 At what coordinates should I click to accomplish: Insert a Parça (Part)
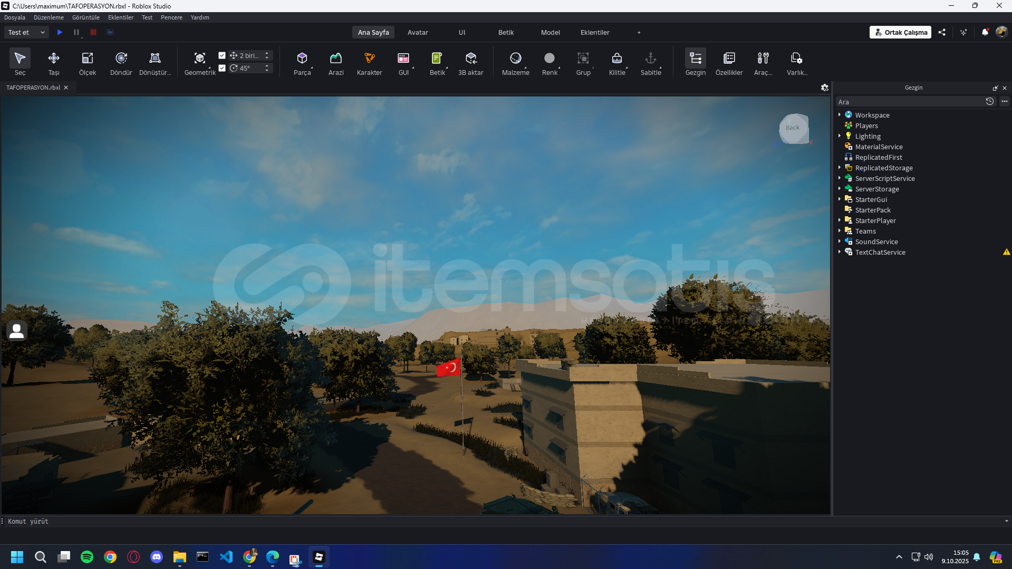tap(302, 62)
